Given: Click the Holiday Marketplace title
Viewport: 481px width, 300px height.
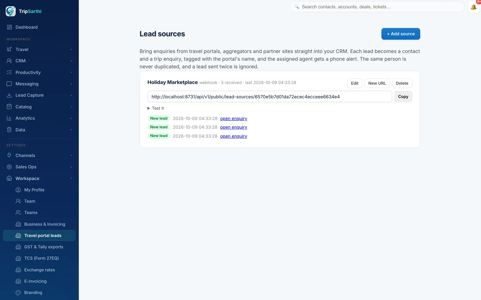Looking at the screenshot, I should coord(173,82).
